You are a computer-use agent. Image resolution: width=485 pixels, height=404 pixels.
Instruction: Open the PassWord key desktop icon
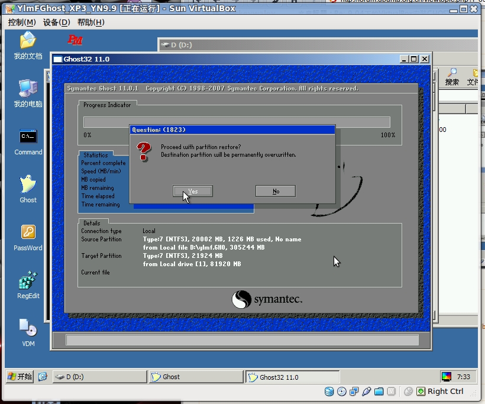tap(28, 237)
